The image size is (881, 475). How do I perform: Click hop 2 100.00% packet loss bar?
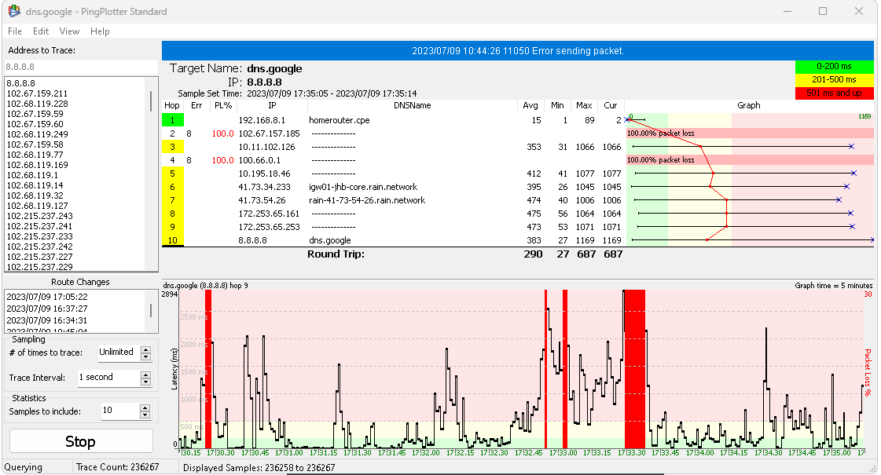tap(750, 133)
